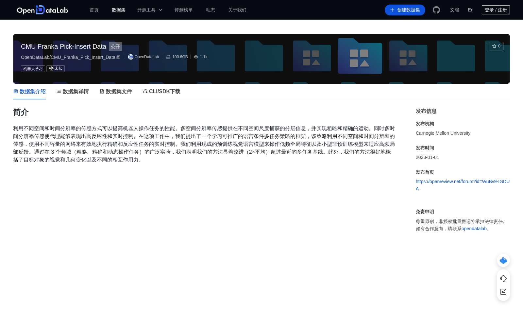Open 关于我们 page
This screenshot has height=327, width=523.
(x=237, y=10)
